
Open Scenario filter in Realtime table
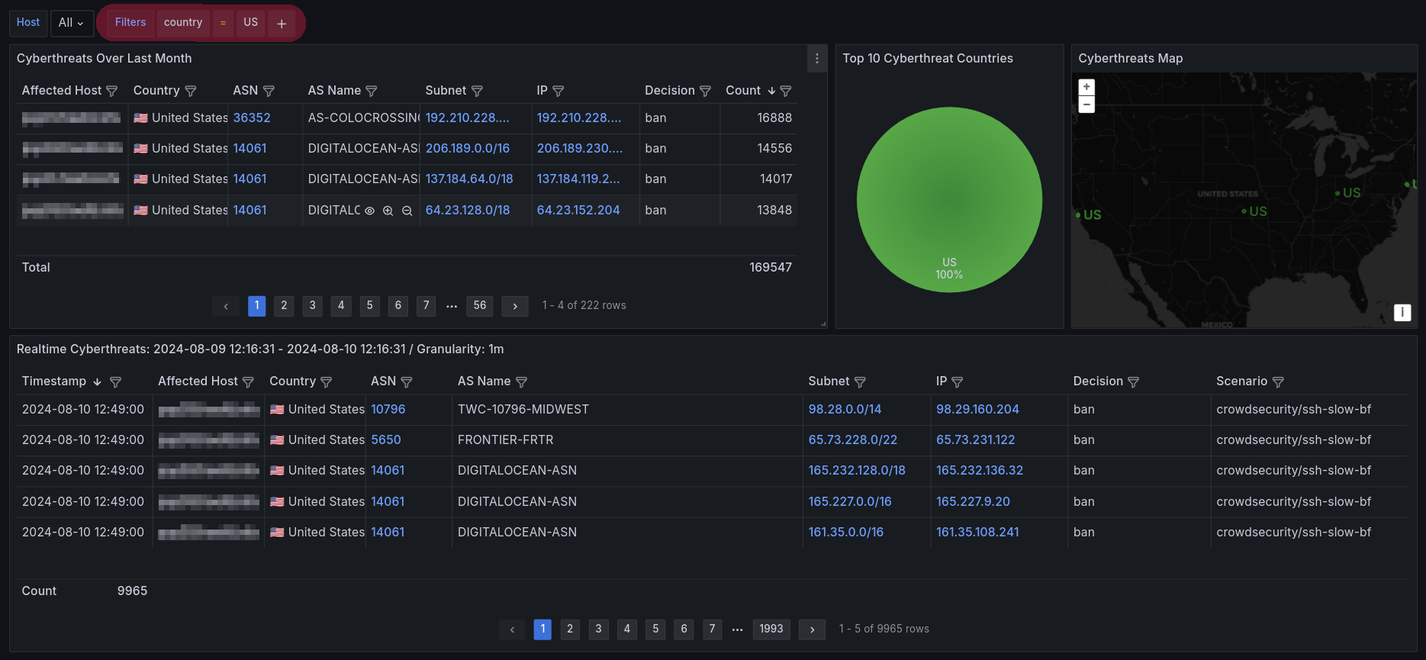click(x=1278, y=382)
